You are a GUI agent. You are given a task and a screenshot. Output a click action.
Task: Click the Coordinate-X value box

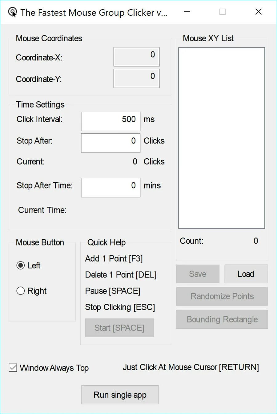[x=137, y=57]
